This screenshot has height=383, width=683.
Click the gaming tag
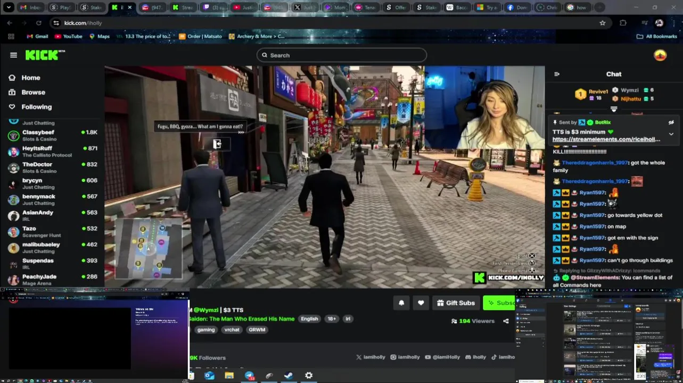(206, 330)
